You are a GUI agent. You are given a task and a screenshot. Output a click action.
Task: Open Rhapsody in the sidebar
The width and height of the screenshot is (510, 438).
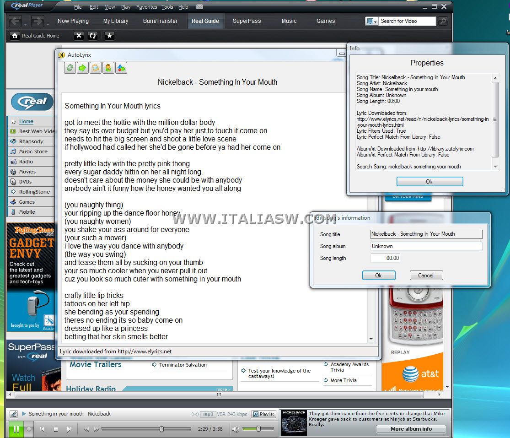click(31, 141)
